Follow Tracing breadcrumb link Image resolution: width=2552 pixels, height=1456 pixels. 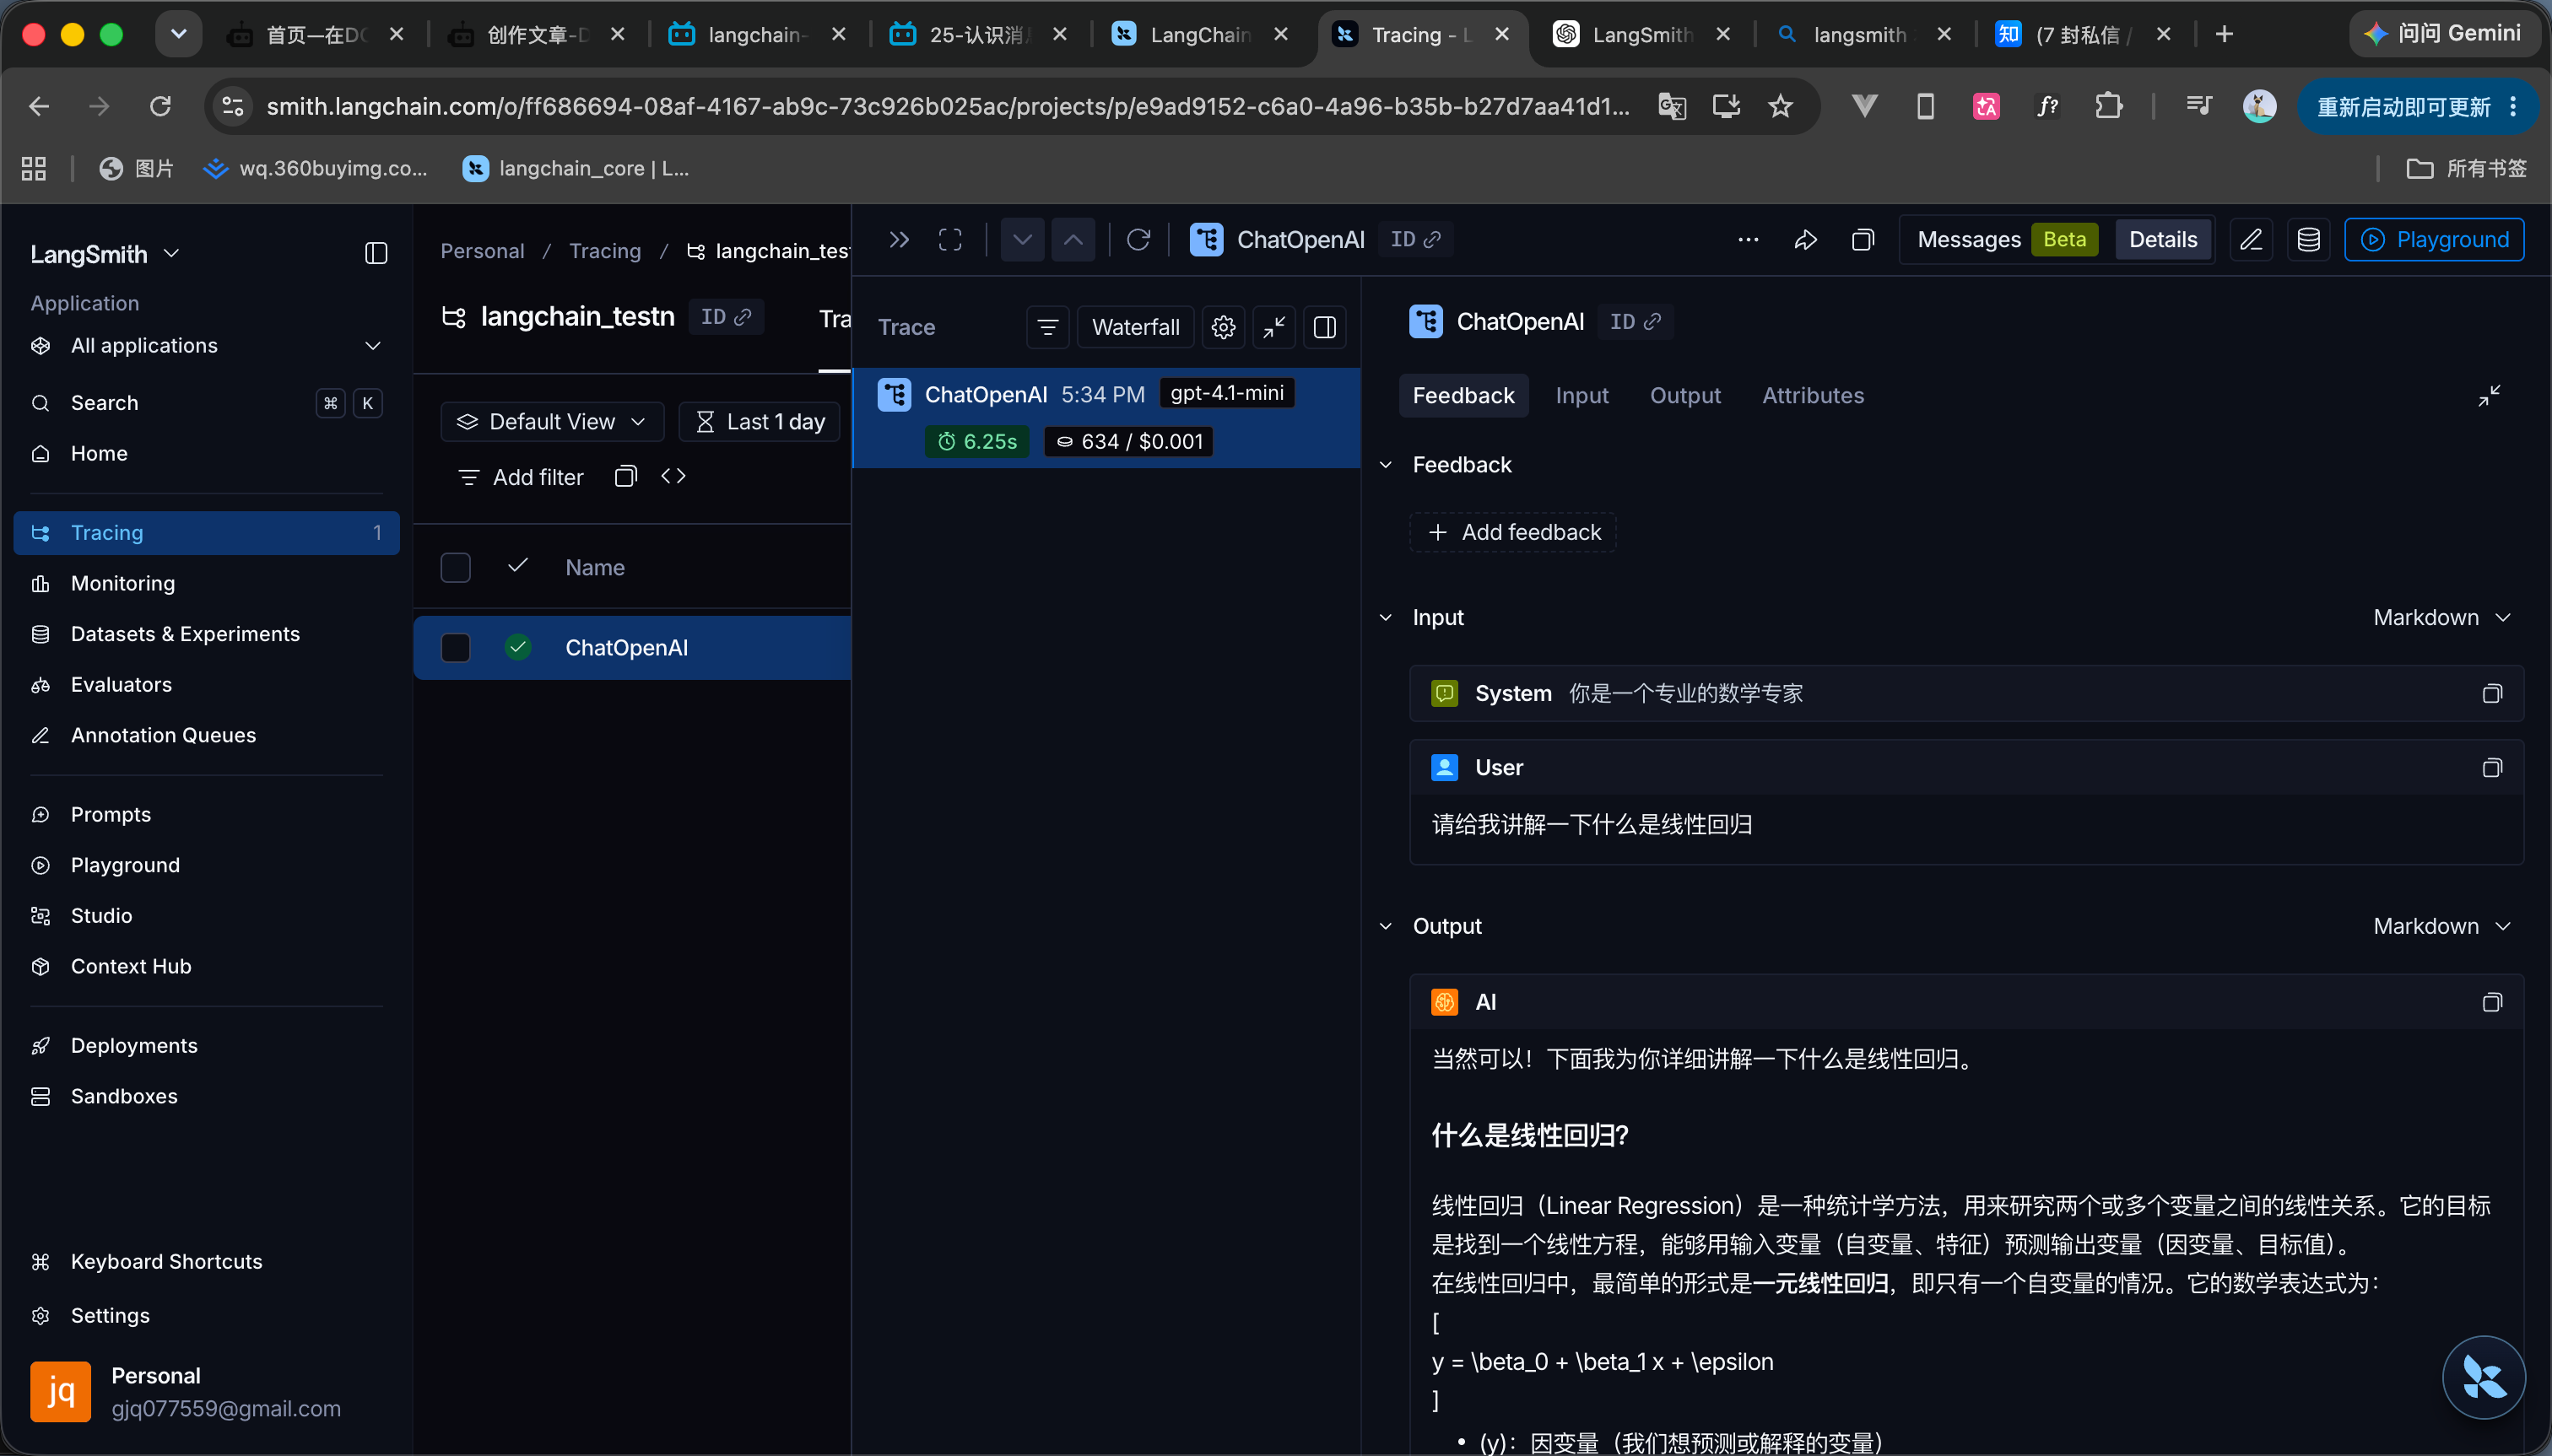(x=605, y=251)
